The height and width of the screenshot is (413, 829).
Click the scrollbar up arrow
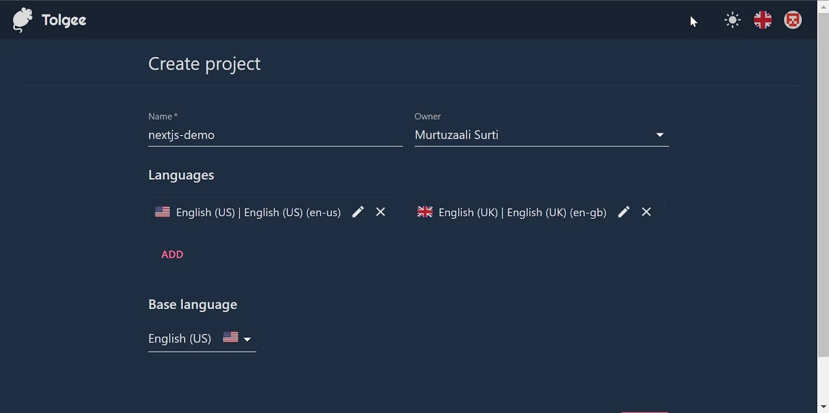coord(823,6)
